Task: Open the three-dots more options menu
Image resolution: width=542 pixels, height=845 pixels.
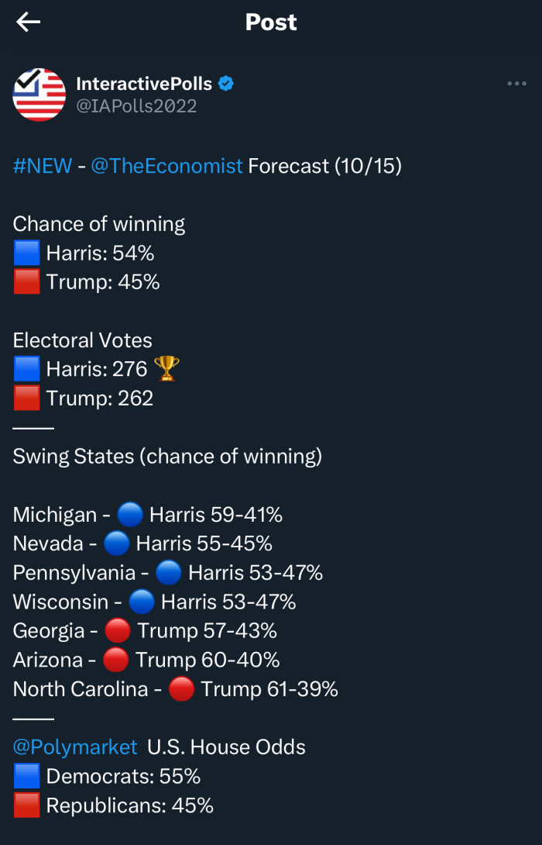Action: tap(516, 84)
